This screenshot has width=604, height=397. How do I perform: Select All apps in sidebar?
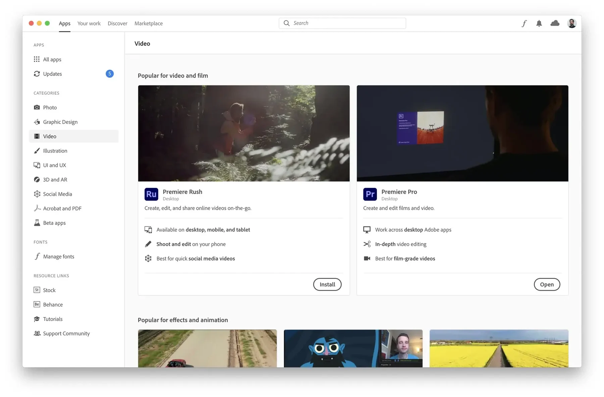tap(74, 59)
